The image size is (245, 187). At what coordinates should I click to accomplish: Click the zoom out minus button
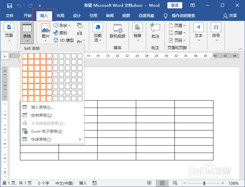pos(185,183)
